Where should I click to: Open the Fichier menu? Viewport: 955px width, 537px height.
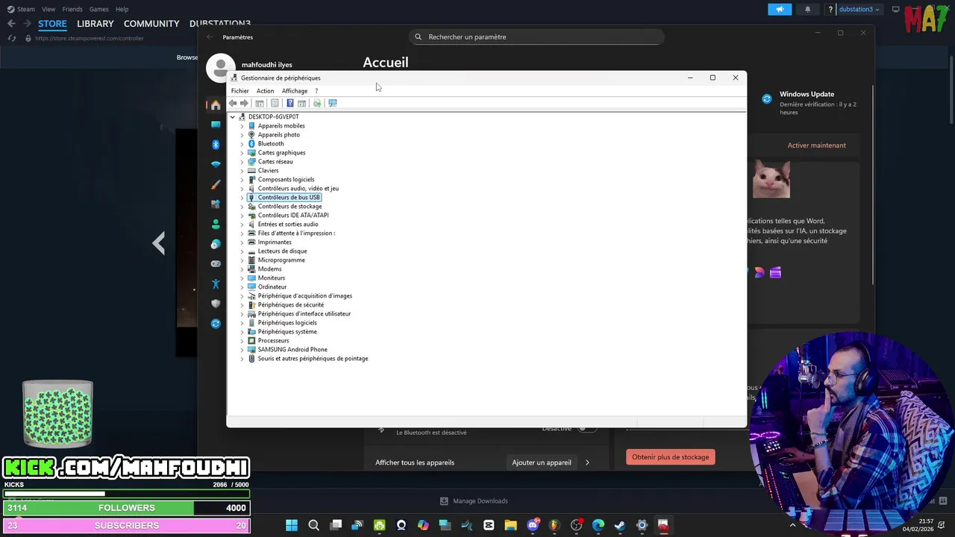coord(239,91)
